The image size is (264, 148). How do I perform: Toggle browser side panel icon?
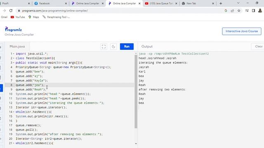click(253, 11)
